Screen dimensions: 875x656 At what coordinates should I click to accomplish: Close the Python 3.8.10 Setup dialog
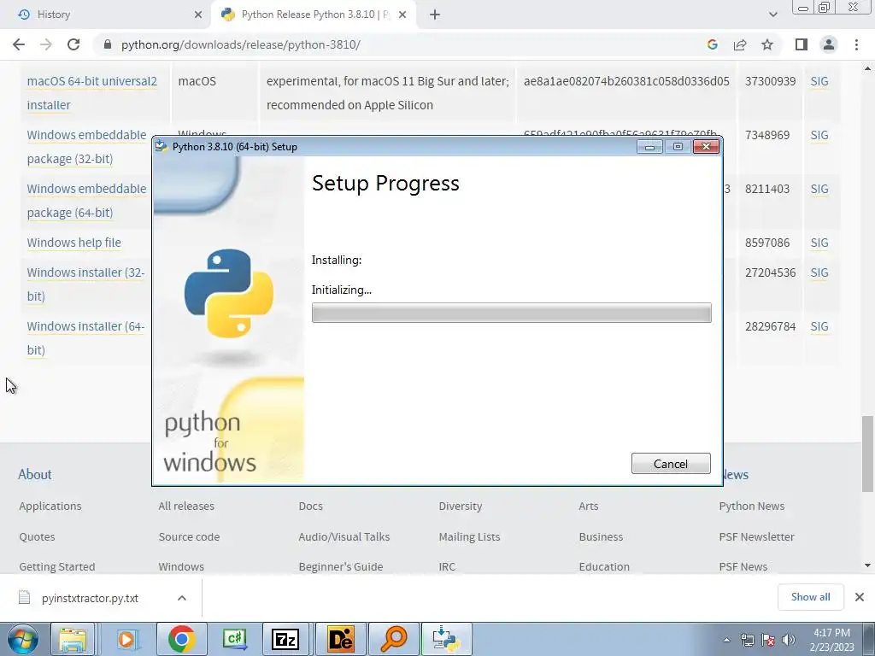coord(706,147)
